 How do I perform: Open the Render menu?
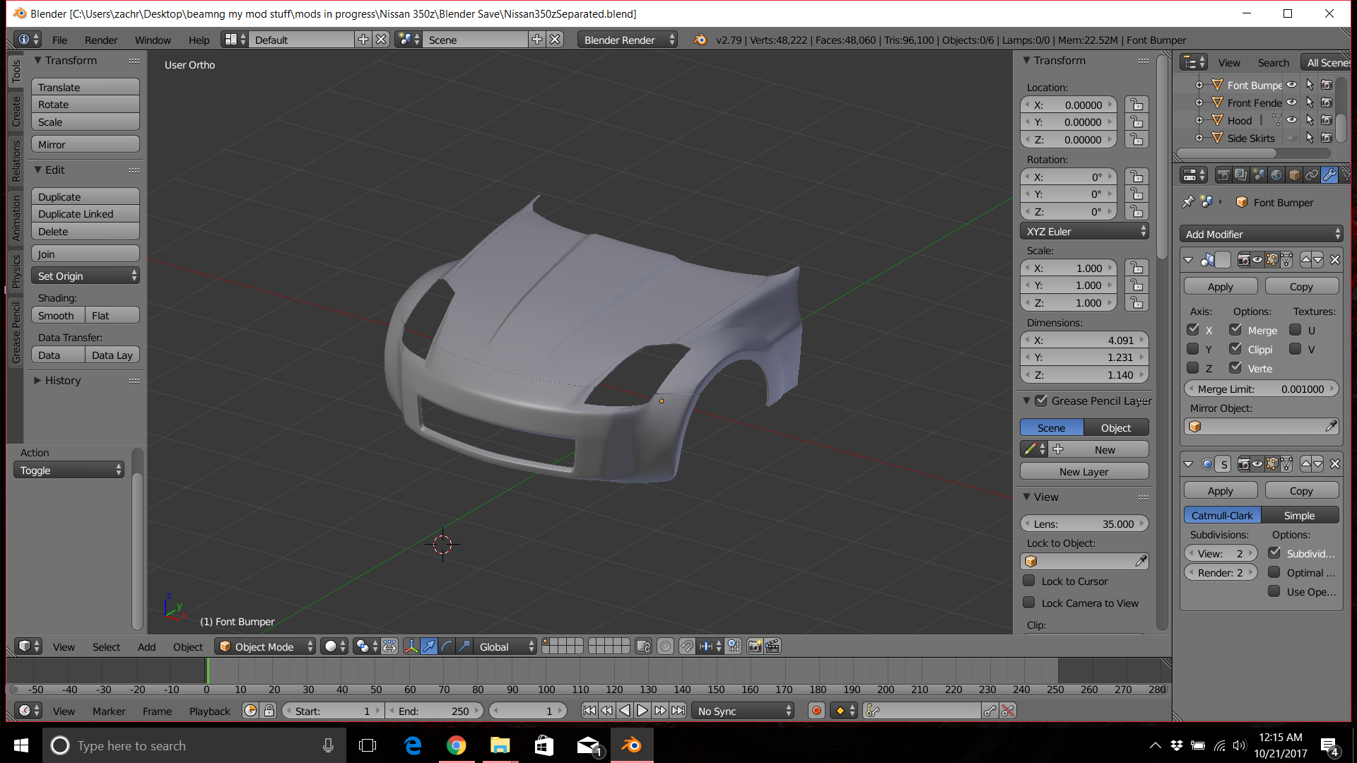(x=101, y=40)
